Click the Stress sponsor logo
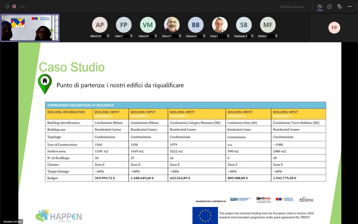 (x=306, y=199)
